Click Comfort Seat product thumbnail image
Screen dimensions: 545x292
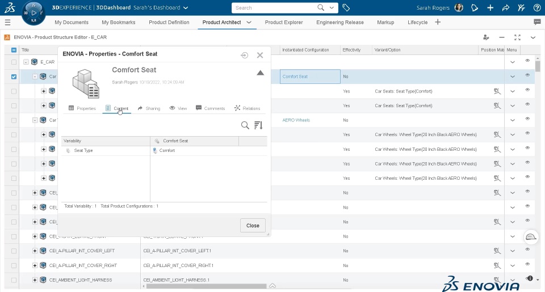[86, 83]
